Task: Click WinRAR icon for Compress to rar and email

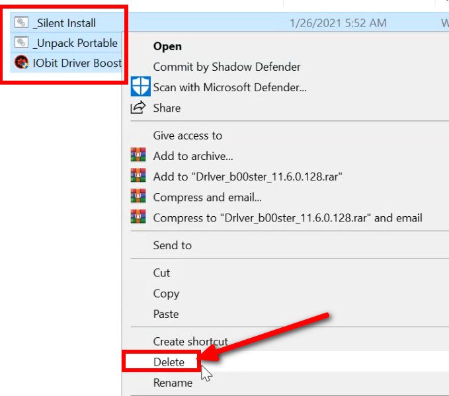Action: click(138, 218)
